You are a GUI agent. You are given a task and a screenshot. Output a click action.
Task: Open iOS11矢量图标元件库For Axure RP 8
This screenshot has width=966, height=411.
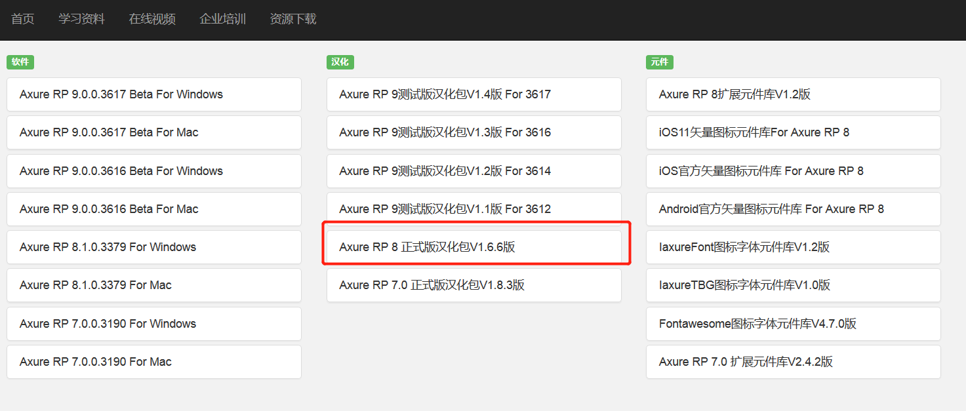794,132
